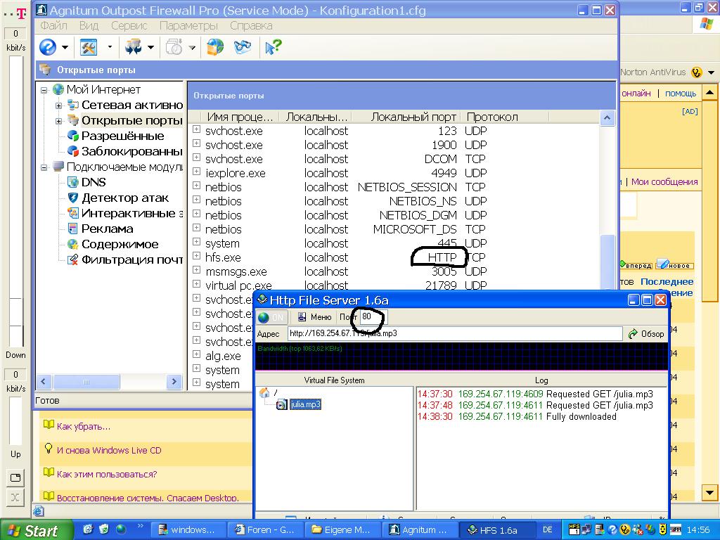The image size is (720, 540).
Task: Click the T-Mobile logo in the sidebar
Action: (21, 13)
